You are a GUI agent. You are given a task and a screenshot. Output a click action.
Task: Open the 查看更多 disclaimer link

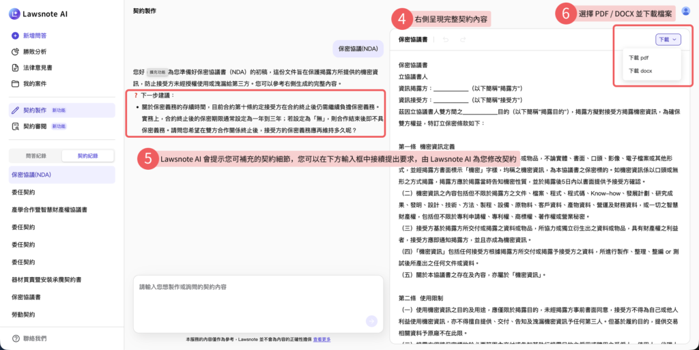click(x=322, y=339)
